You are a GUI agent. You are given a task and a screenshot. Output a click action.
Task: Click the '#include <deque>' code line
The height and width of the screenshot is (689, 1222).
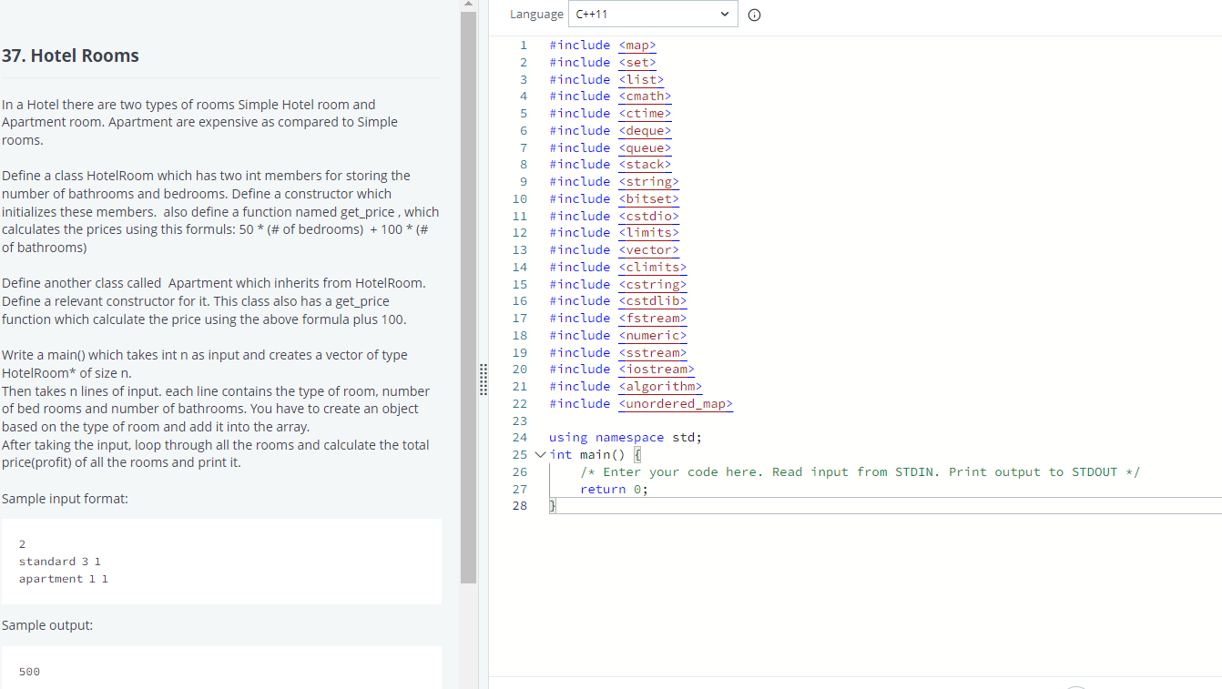point(610,131)
